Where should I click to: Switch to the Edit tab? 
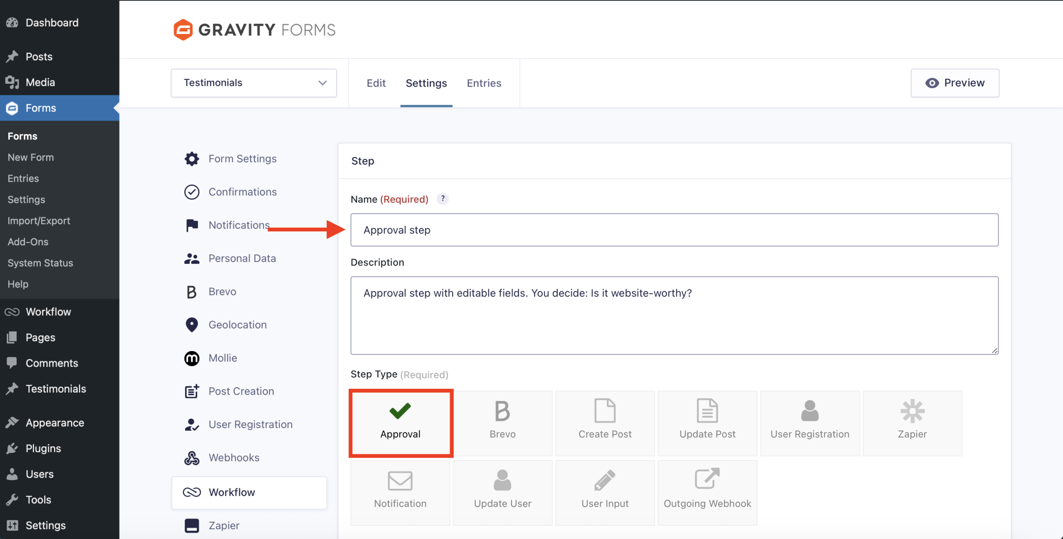376,83
